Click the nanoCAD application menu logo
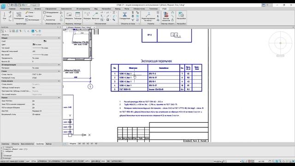The width and height of the screenshot is (295, 166). pos(3,6)
